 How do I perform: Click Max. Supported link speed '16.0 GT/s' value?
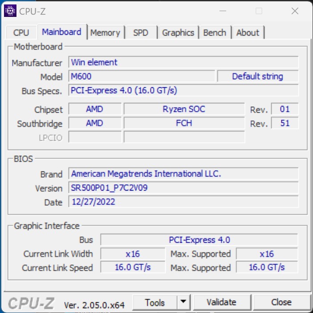(x=267, y=267)
